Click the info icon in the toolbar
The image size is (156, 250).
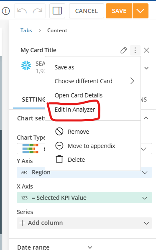[x=6, y=11]
